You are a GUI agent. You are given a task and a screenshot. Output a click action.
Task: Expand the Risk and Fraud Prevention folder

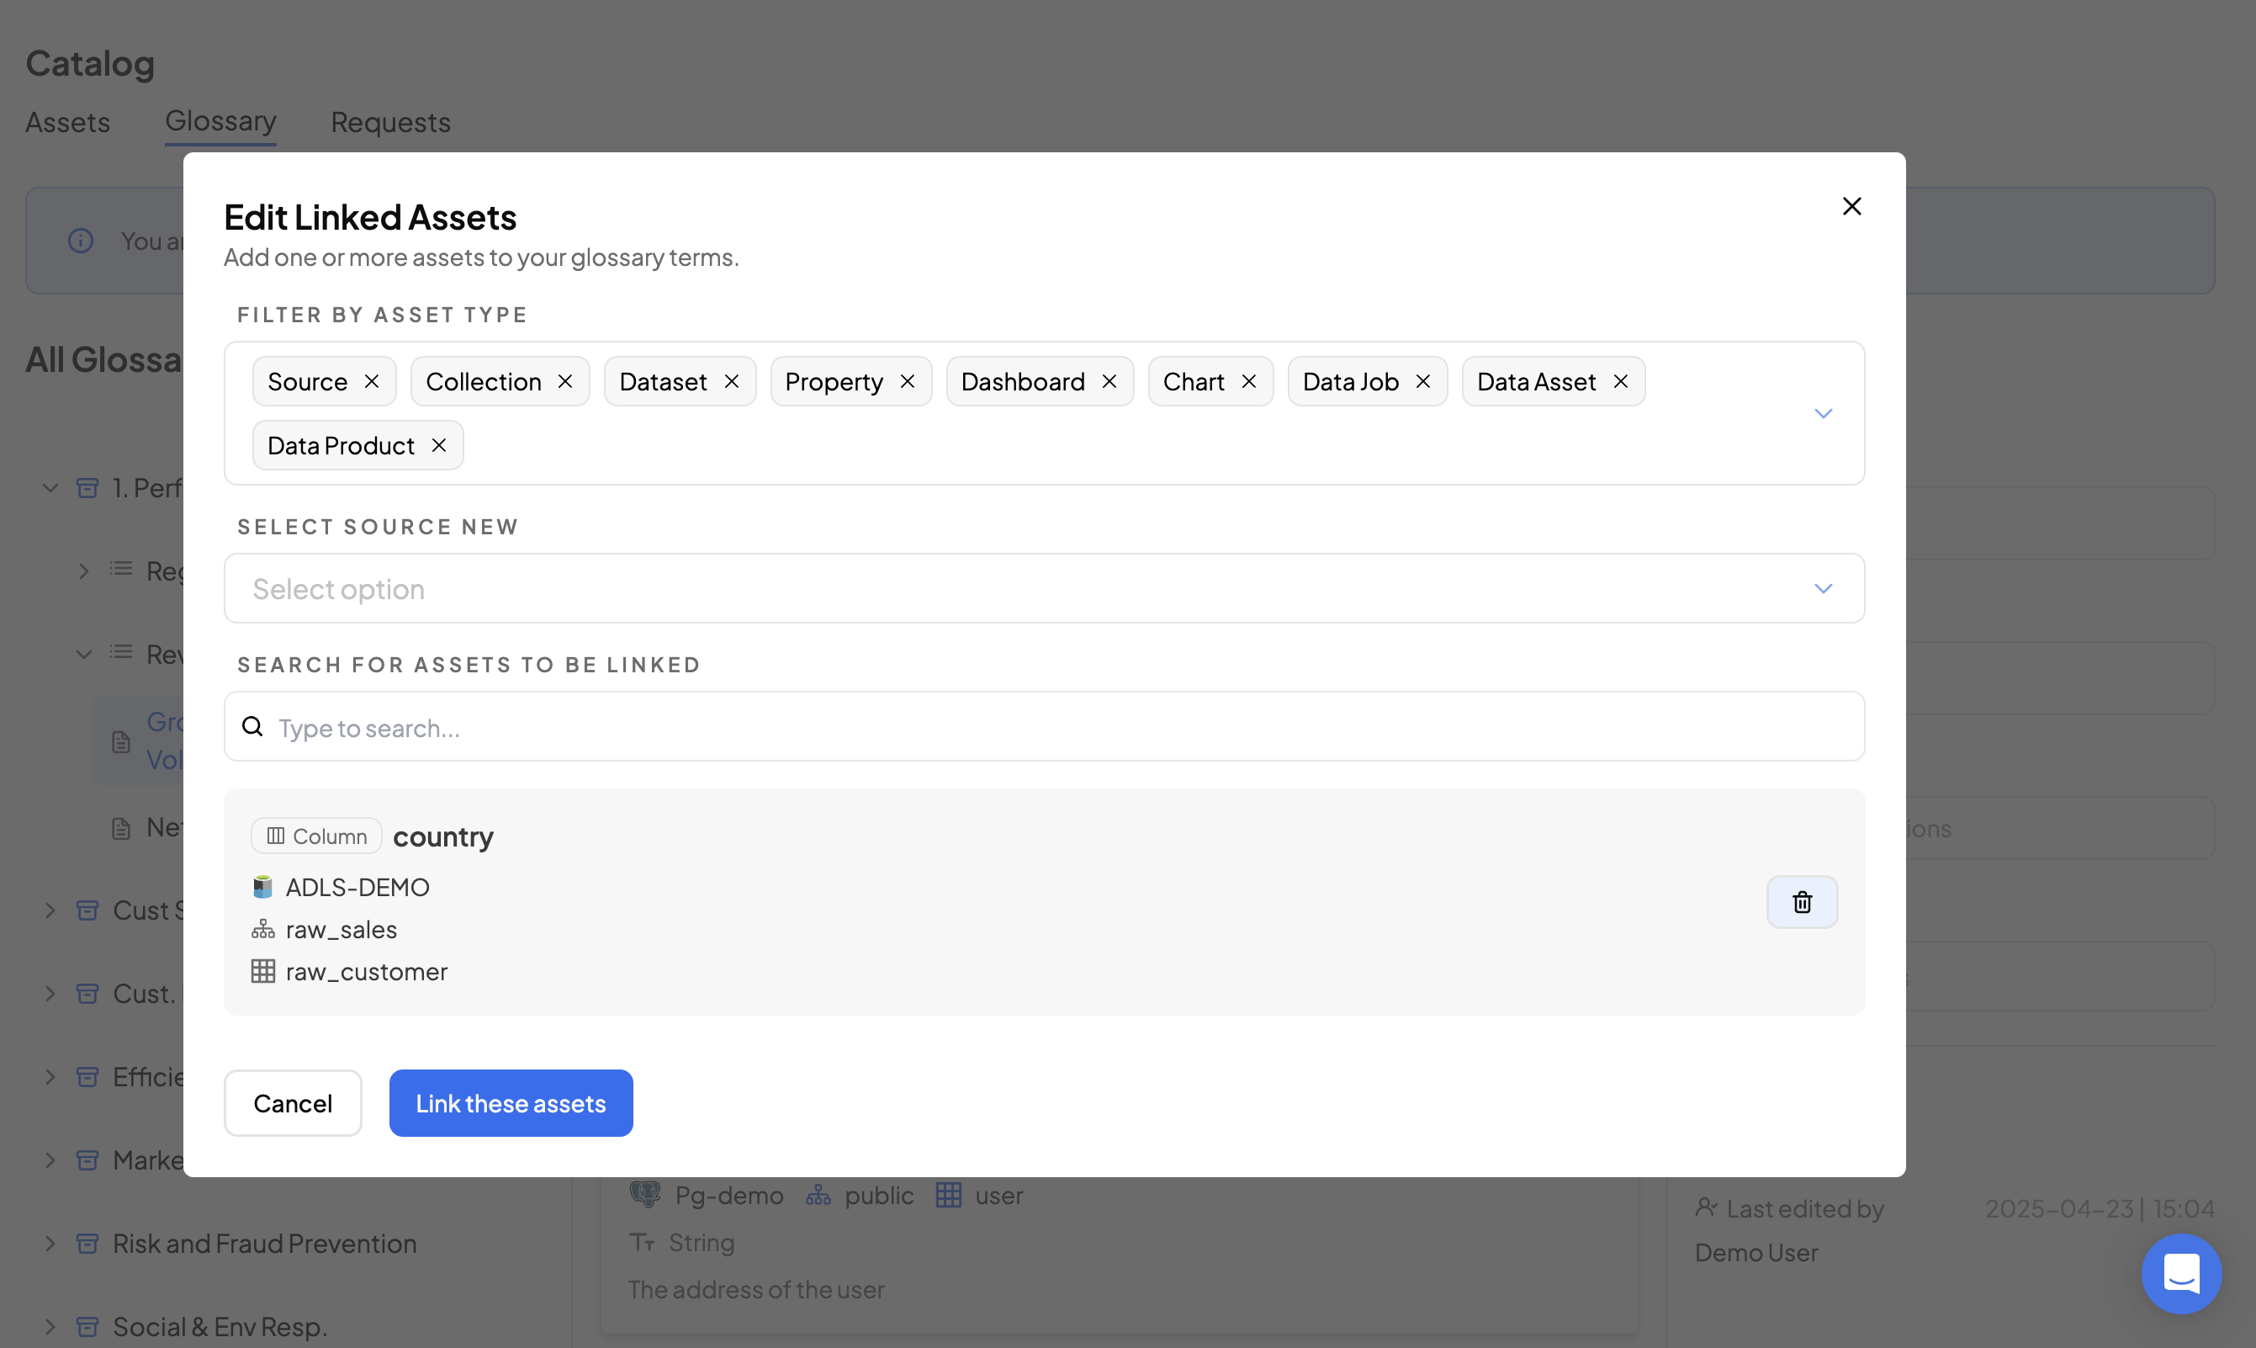[x=50, y=1244]
